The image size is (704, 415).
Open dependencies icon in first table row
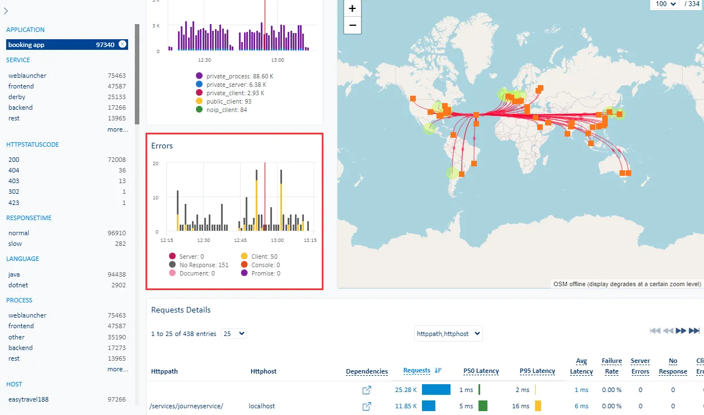click(367, 390)
